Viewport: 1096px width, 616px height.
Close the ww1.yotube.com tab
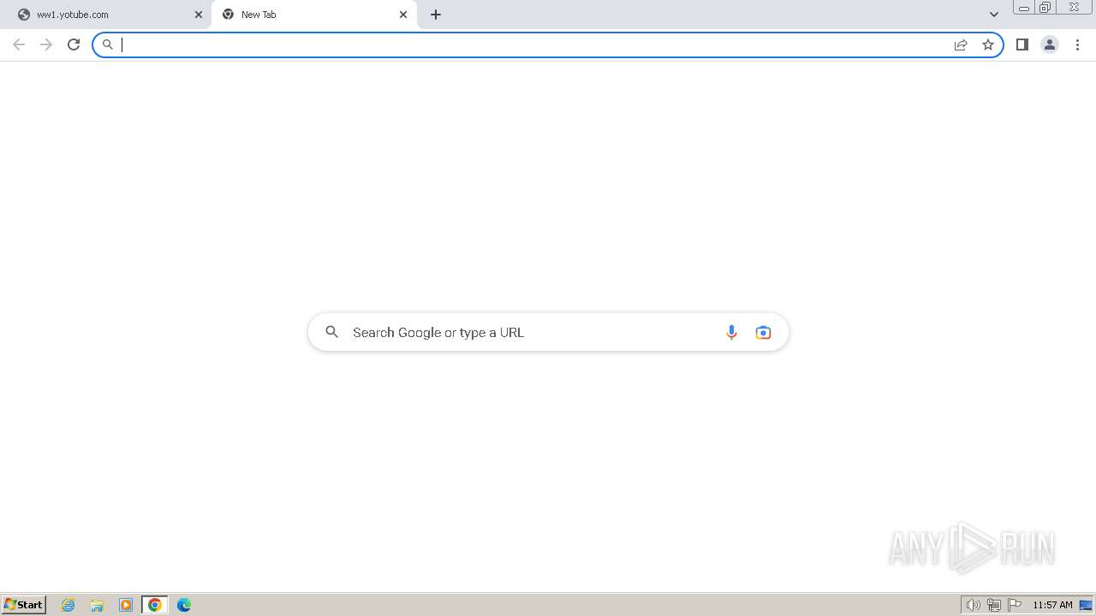(199, 15)
